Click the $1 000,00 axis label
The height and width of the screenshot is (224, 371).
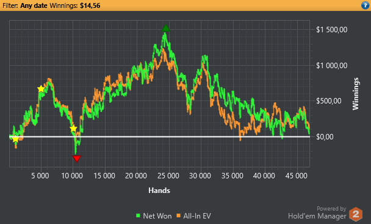(x=332, y=66)
